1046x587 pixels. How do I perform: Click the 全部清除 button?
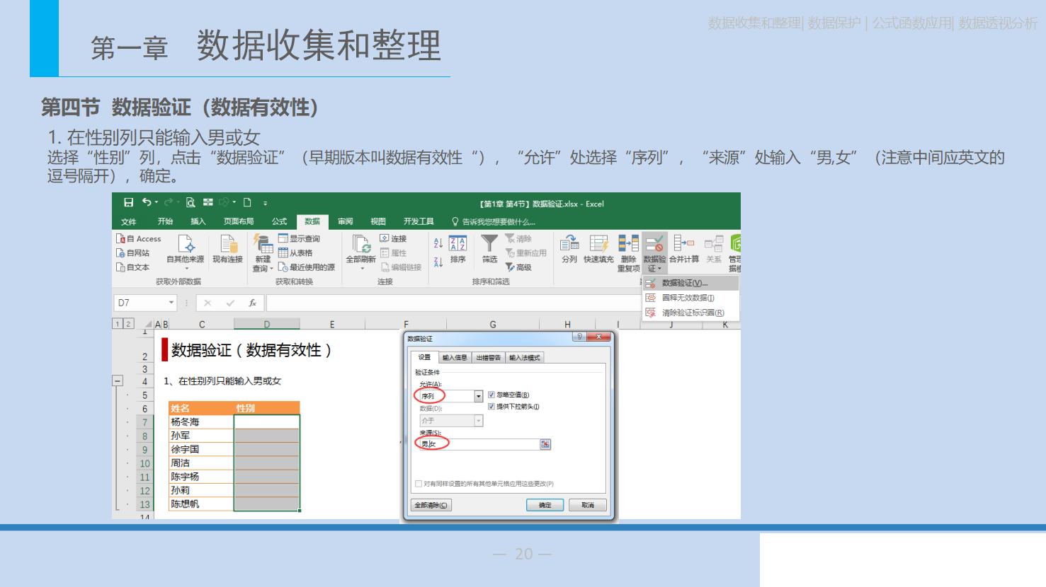pyautogui.click(x=431, y=505)
